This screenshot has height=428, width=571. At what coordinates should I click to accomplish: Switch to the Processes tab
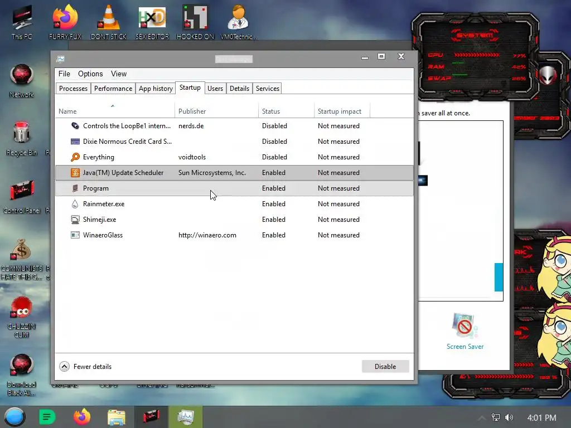tap(73, 89)
